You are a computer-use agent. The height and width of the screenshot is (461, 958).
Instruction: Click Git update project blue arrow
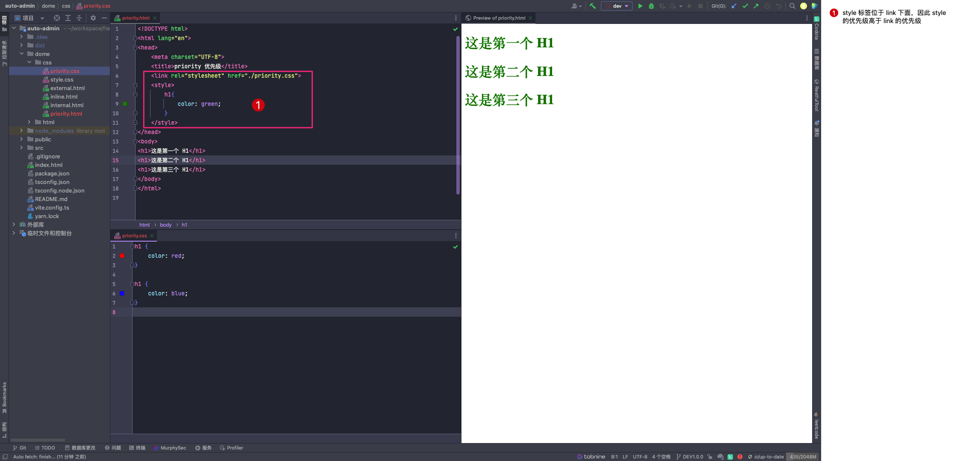click(x=734, y=6)
